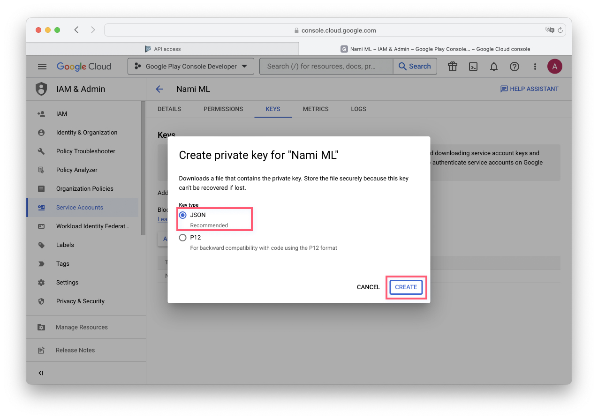The image size is (598, 419).
Task: Switch to the METRICS tab
Action: click(x=316, y=109)
